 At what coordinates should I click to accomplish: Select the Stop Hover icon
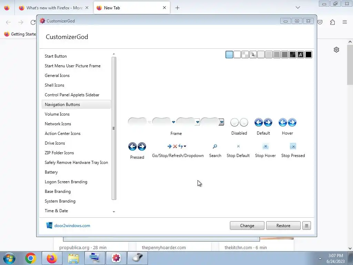point(265,146)
